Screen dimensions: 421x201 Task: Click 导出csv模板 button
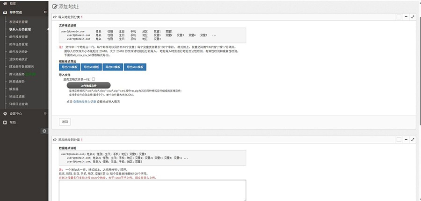pos(70,67)
